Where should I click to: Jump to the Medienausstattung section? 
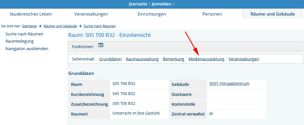pyautogui.click(x=206, y=59)
